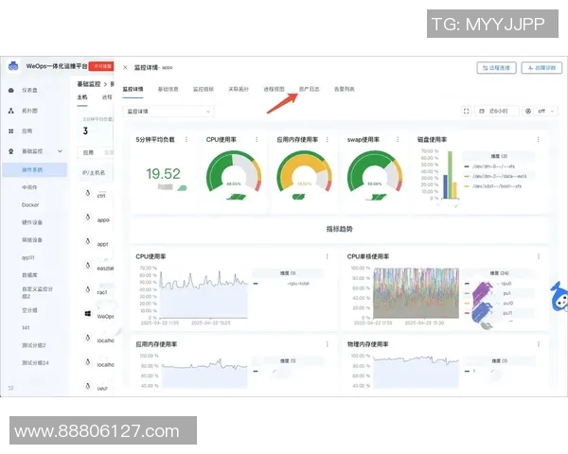Collapse sidebar via bottom-left icon
Screen dimensions: 568x454
pos(10,388)
